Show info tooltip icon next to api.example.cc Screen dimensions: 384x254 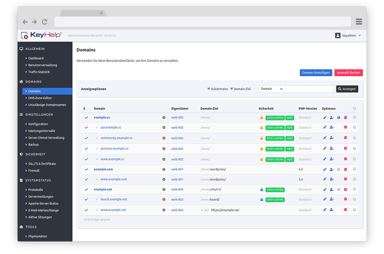(x=164, y=128)
